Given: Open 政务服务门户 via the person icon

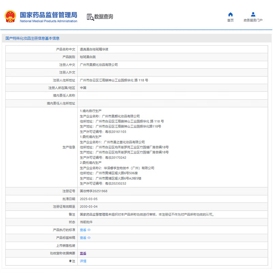Looking at the screenshot, I should click(253, 14).
